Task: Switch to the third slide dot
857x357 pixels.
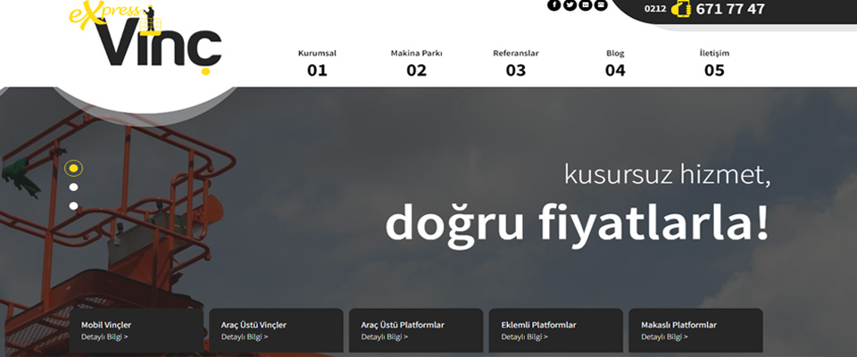Action: tap(73, 206)
